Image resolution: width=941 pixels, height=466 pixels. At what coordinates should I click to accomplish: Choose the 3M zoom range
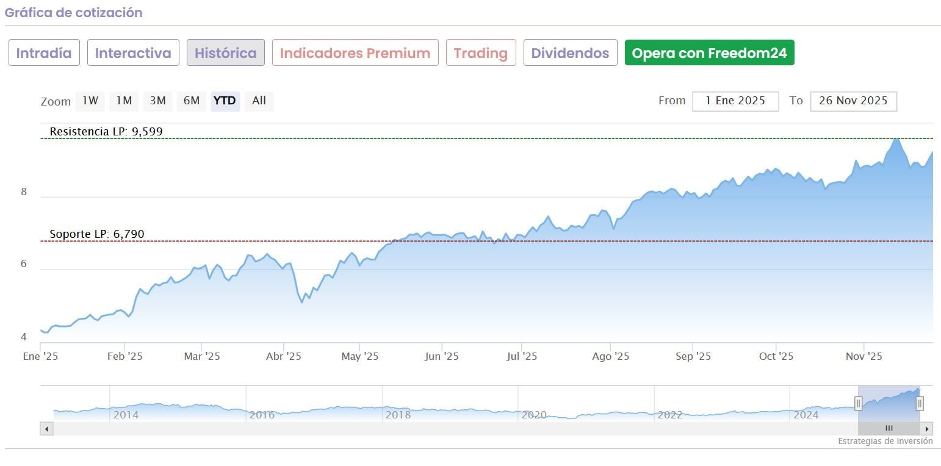(157, 101)
